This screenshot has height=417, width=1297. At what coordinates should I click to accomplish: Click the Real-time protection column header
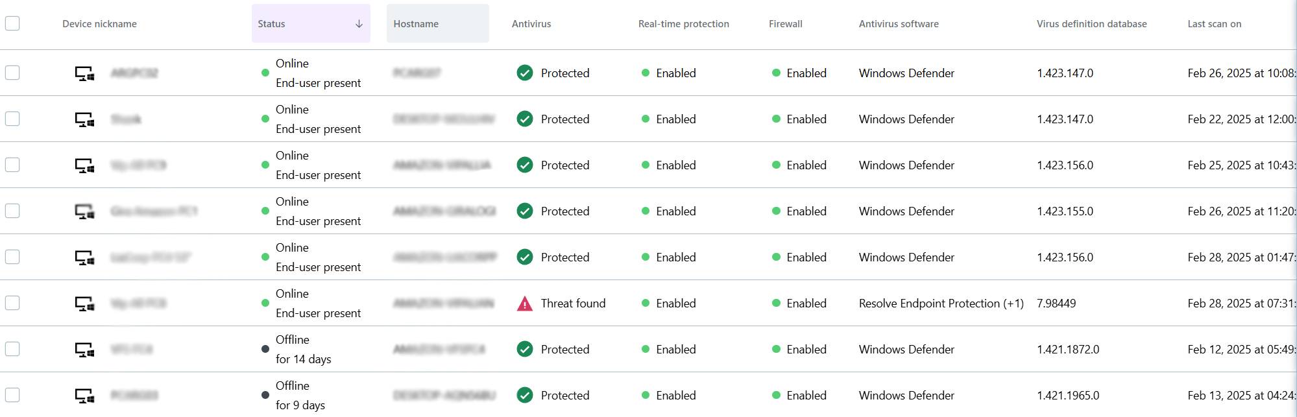point(683,24)
